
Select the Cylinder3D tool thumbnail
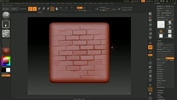170,23
